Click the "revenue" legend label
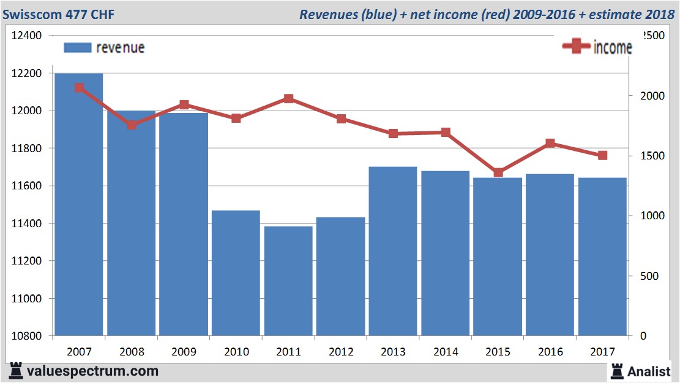The height and width of the screenshot is (383, 680). click(x=120, y=48)
